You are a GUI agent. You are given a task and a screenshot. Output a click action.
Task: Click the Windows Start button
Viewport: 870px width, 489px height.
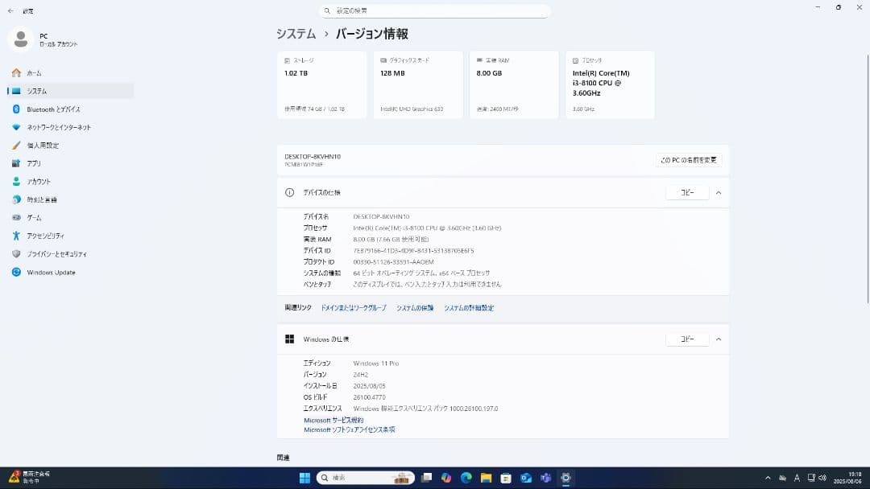pyautogui.click(x=305, y=478)
